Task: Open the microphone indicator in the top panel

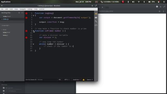Action: point(128,2)
